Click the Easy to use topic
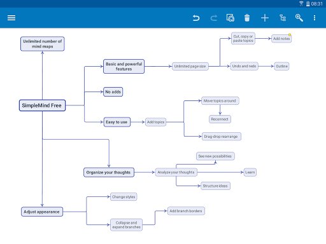The image size is (326, 244). click(117, 122)
